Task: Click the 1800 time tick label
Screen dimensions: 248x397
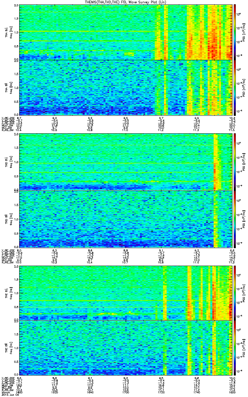Action: pyautogui.click(x=231, y=393)
